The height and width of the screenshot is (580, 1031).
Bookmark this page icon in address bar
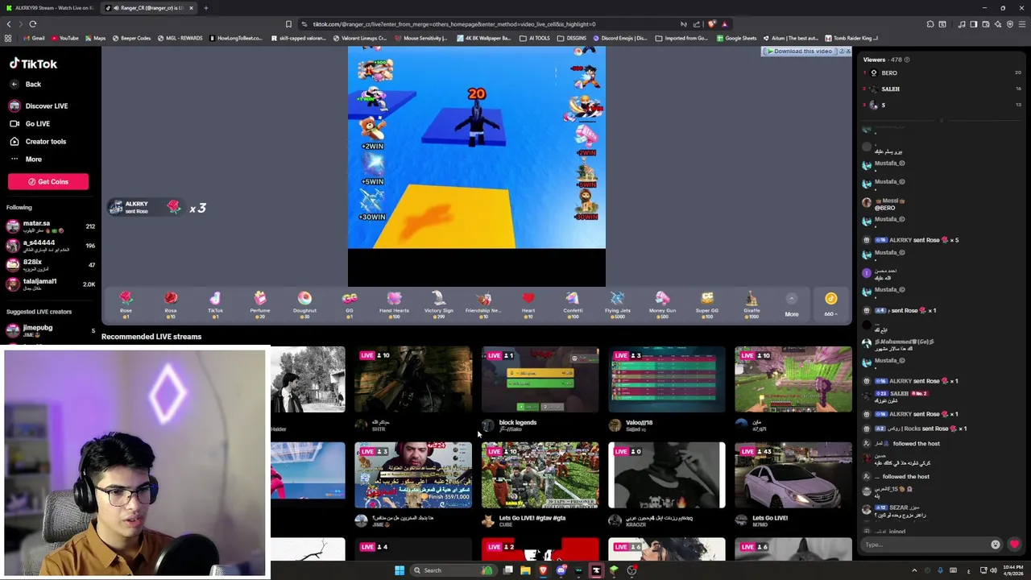(288, 24)
